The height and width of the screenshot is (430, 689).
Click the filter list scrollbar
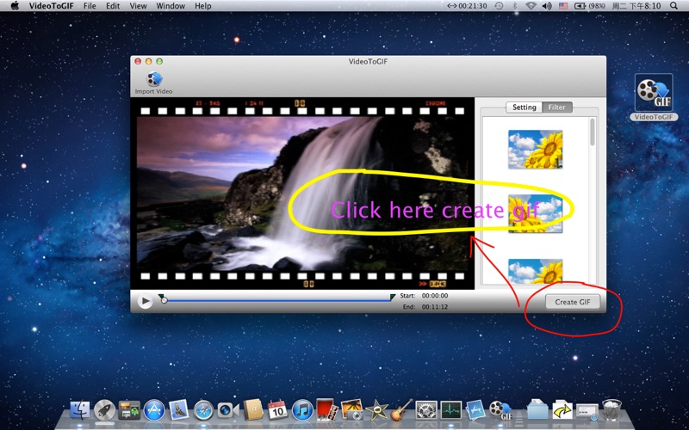point(593,132)
